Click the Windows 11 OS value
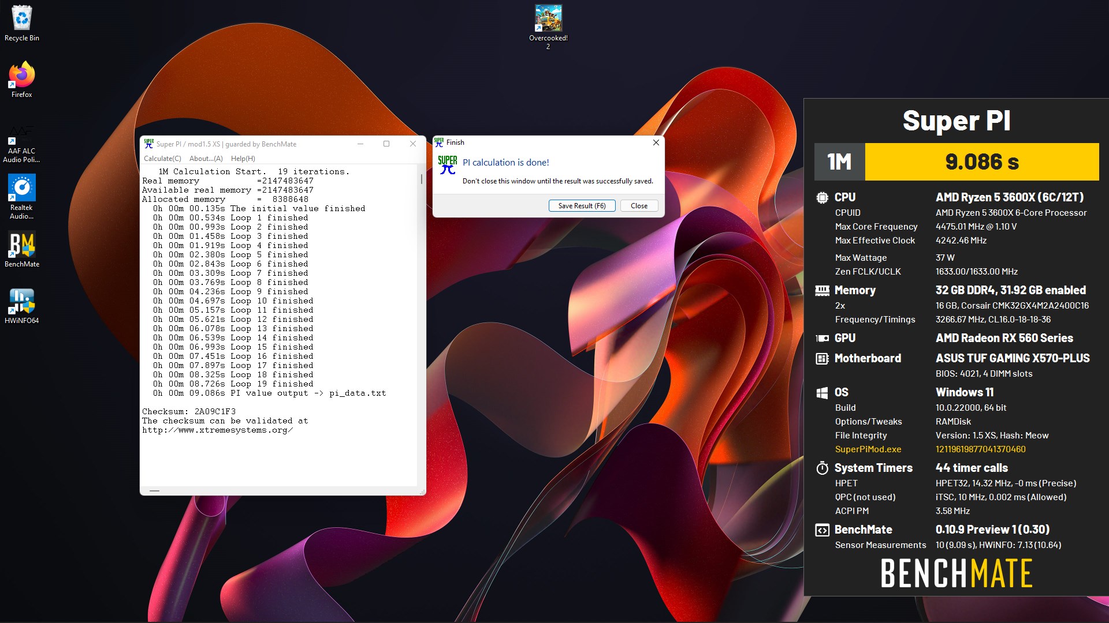 pos(965,393)
